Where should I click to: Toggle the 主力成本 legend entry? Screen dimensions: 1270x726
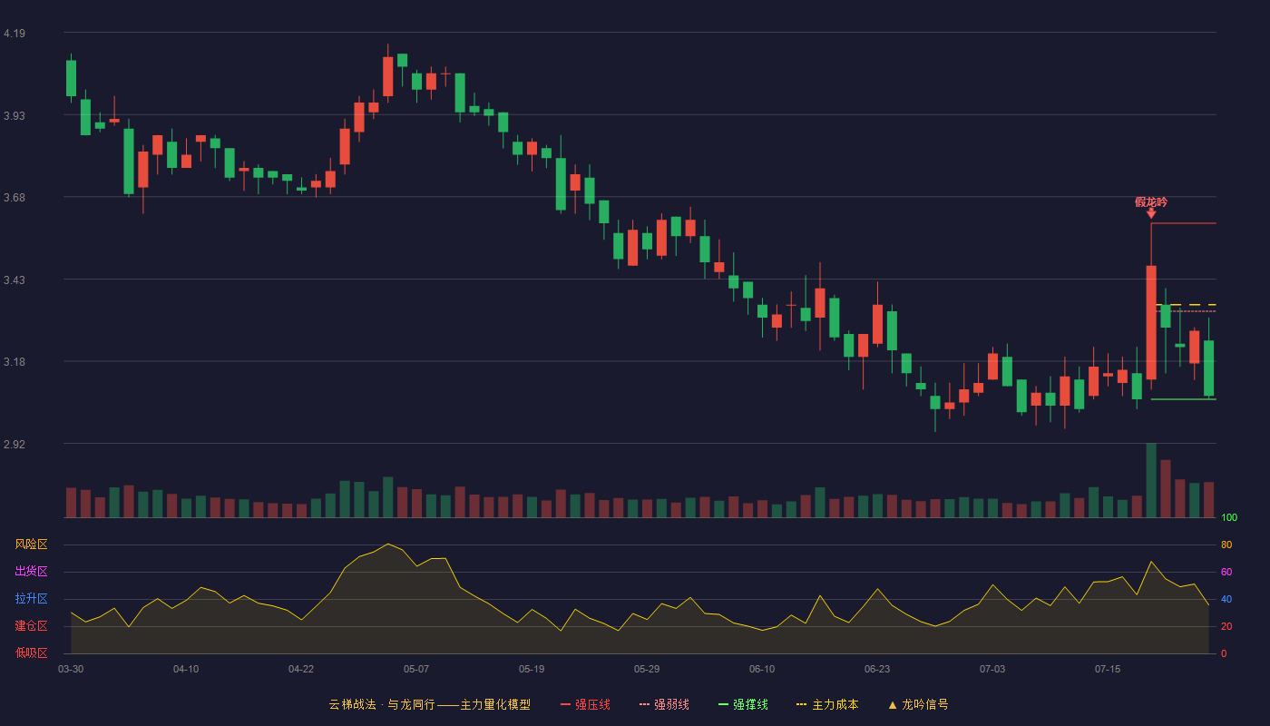[x=827, y=704]
